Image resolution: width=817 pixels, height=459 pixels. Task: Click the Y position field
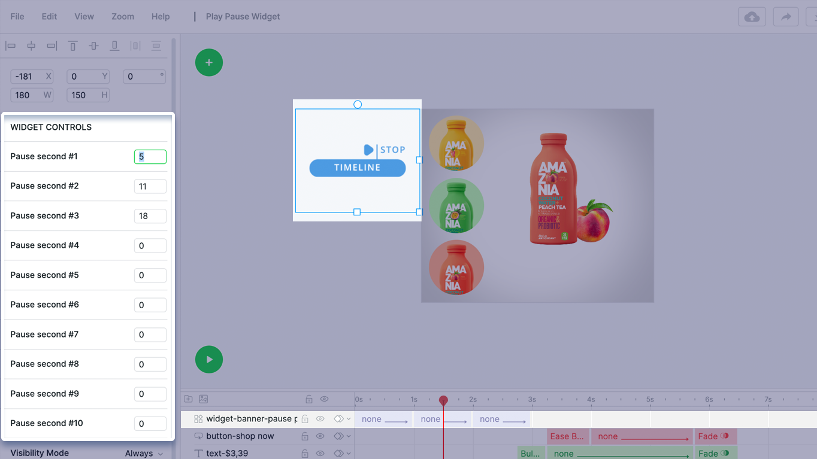[88, 77]
